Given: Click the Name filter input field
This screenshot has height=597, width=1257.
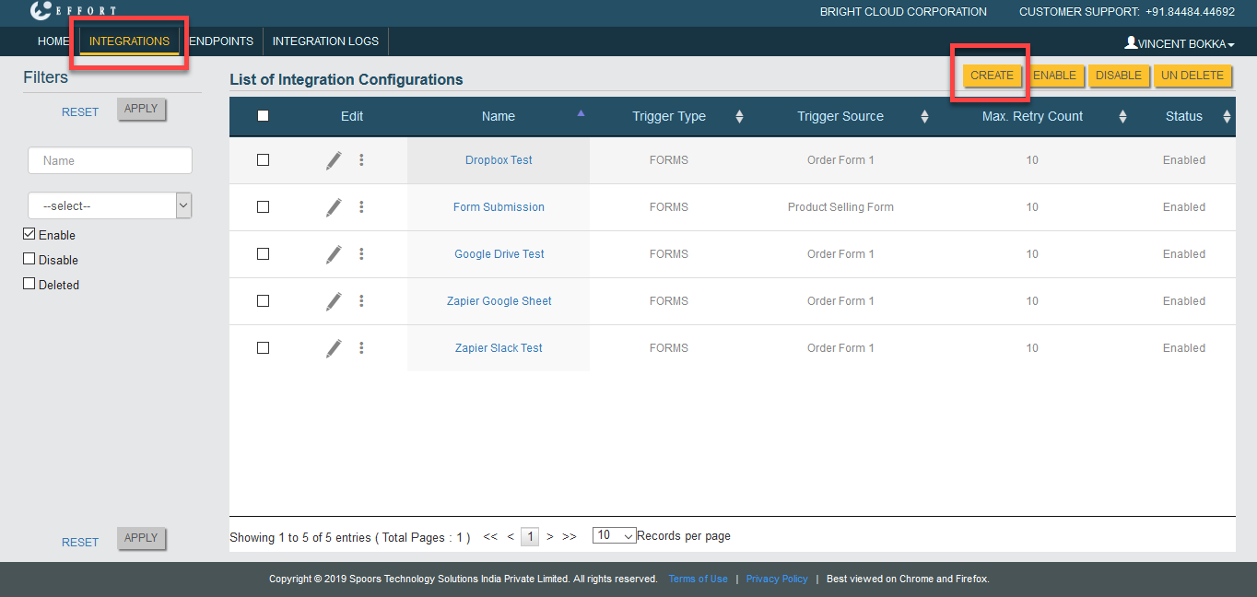Looking at the screenshot, I should 110,160.
